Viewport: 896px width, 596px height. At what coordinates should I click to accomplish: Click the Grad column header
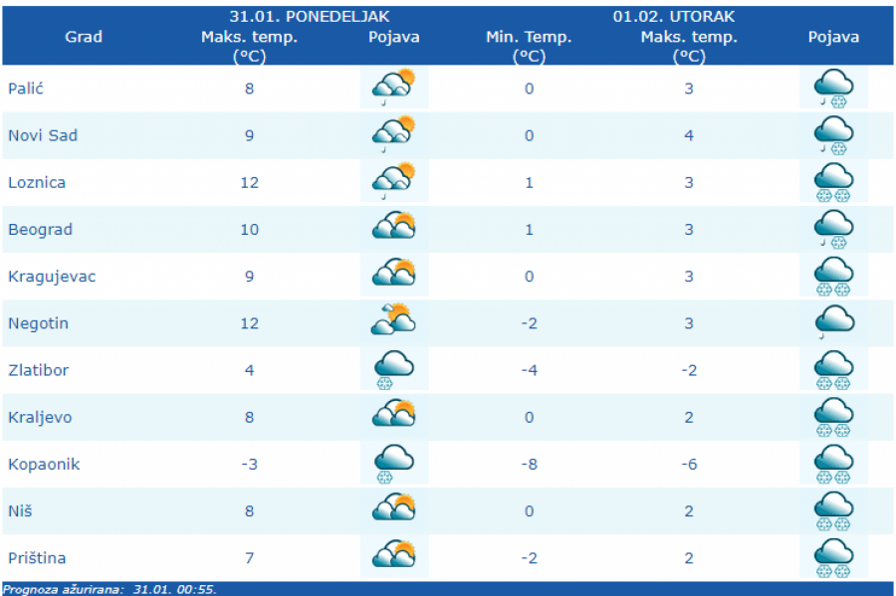[84, 38]
